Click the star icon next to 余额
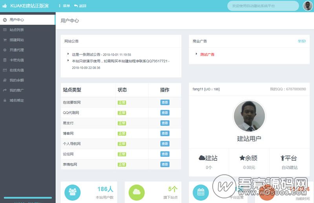This screenshot has height=203, width=314. pos(242,158)
